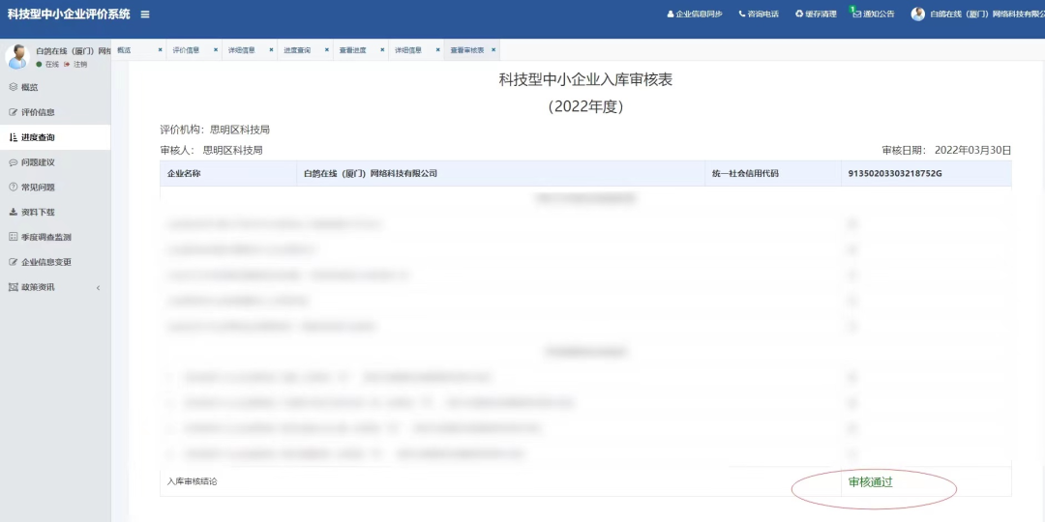Image resolution: width=1045 pixels, height=522 pixels.
Task: Go to 常见问题 in the sidebar
Action: point(38,188)
